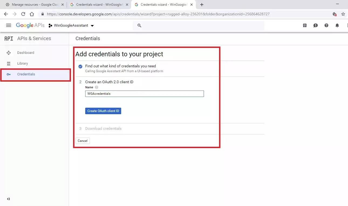
Task: Focus the console search bar
Action: coord(199,26)
